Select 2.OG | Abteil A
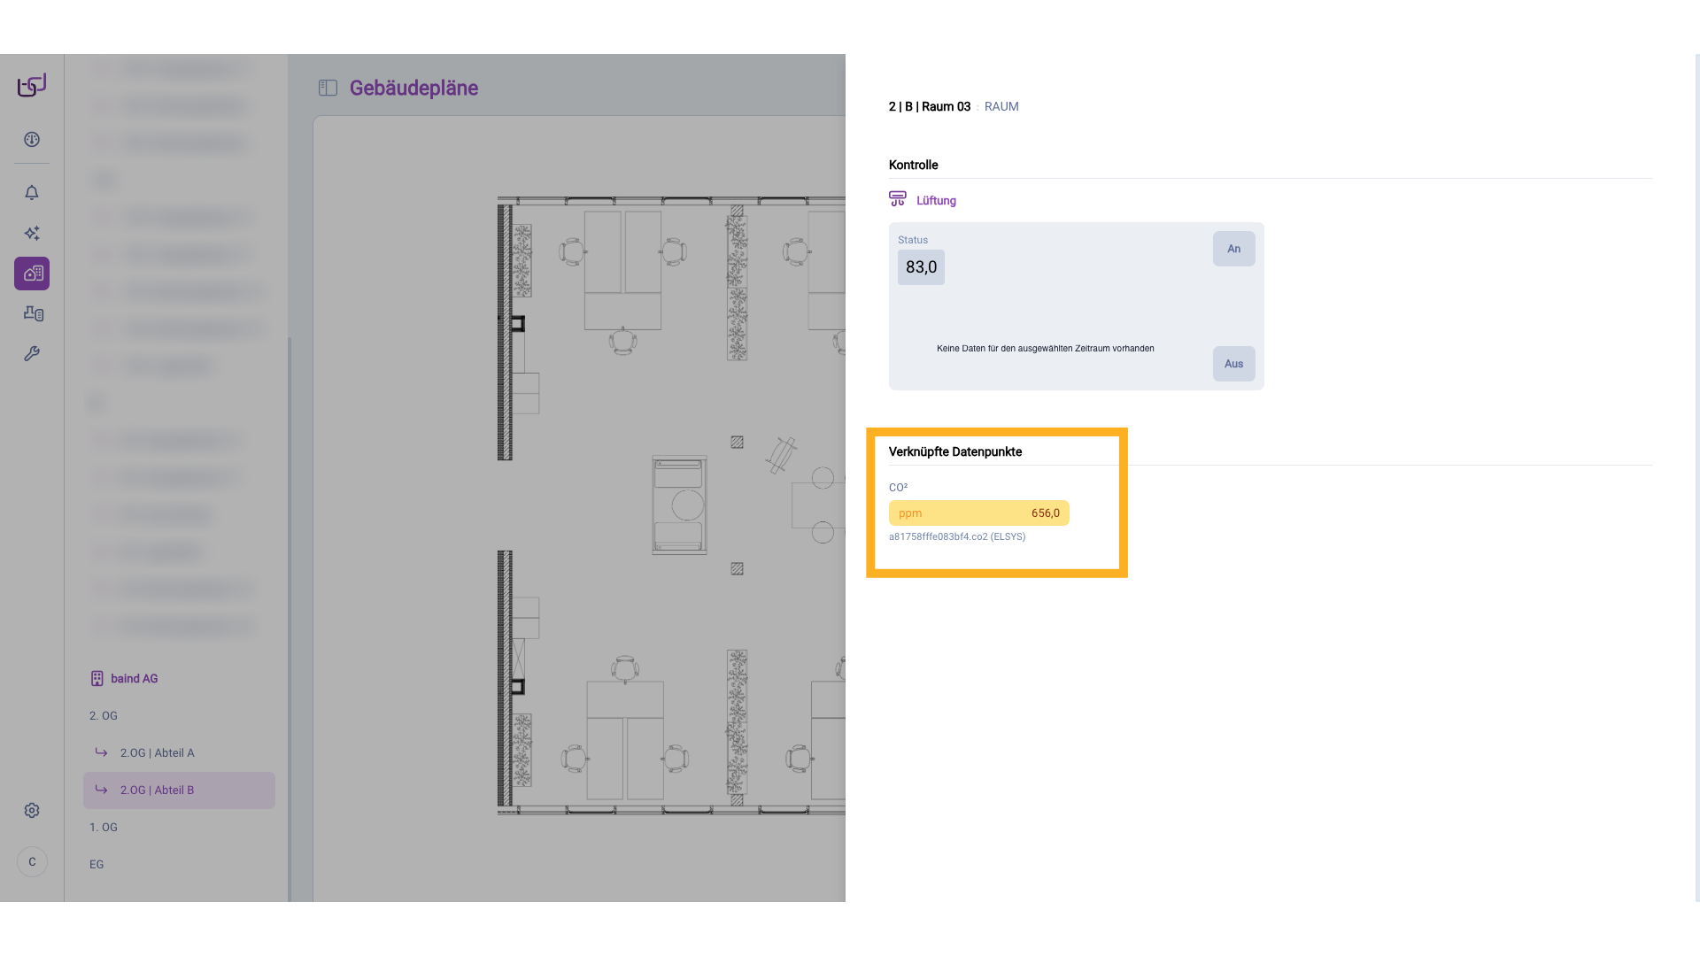1700x956 pixels. [x=157, y=753]
